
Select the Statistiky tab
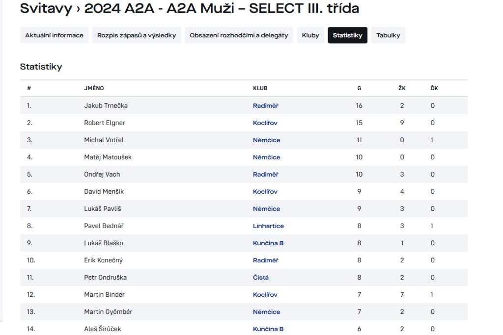click(347, 35)
